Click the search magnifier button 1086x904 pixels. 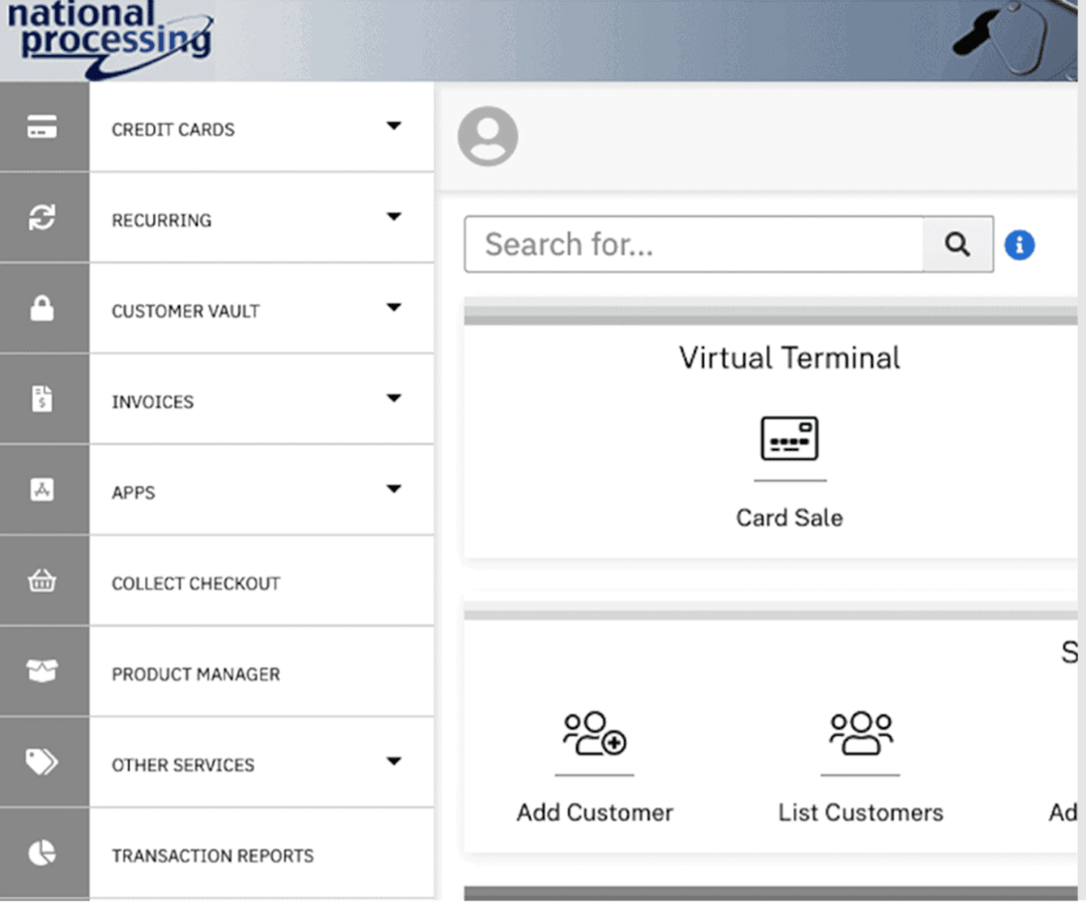click(957, 244)
